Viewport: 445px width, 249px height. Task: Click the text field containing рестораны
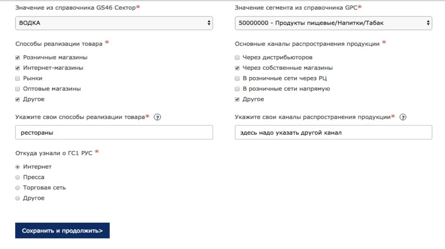pyautogui.click(x=114, y=132)
